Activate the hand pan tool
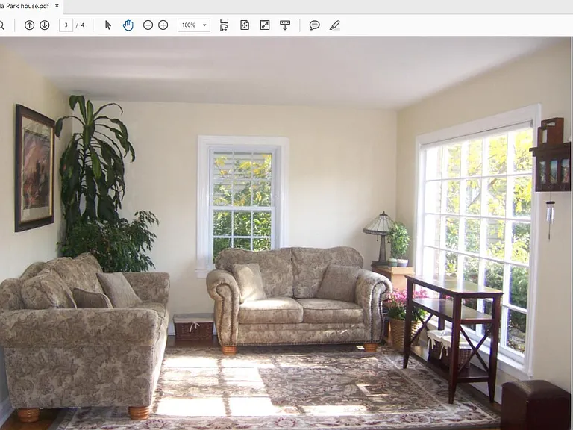 tap(128, 25)
